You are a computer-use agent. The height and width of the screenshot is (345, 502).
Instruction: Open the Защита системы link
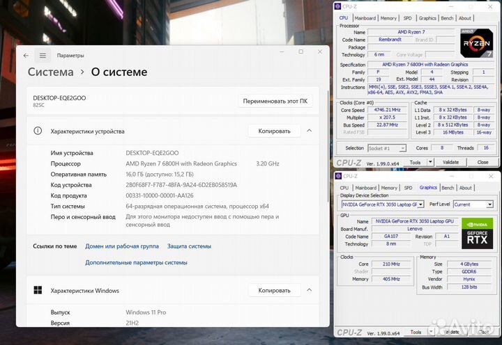pos(189,246)
